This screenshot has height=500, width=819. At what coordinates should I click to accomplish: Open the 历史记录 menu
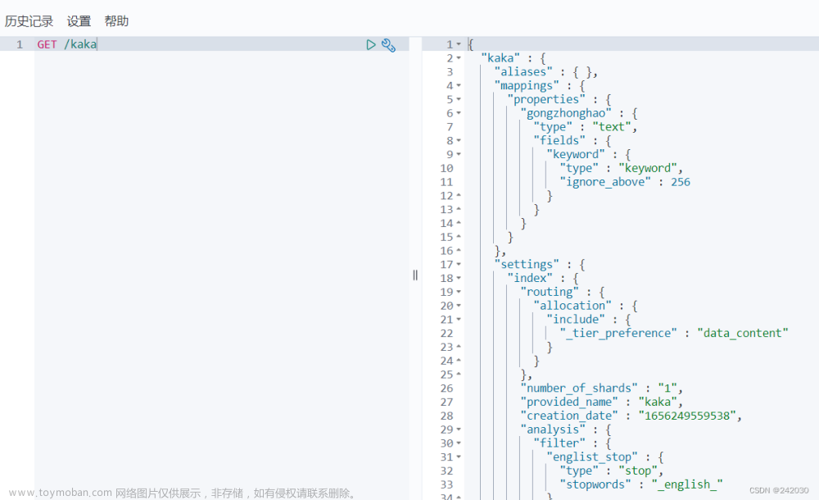(29, 21)
